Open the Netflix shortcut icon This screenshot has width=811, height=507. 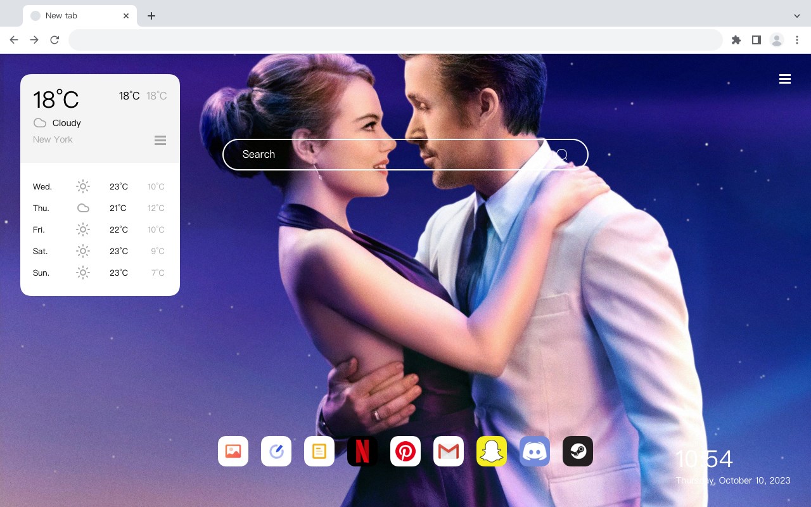[362, 451]
